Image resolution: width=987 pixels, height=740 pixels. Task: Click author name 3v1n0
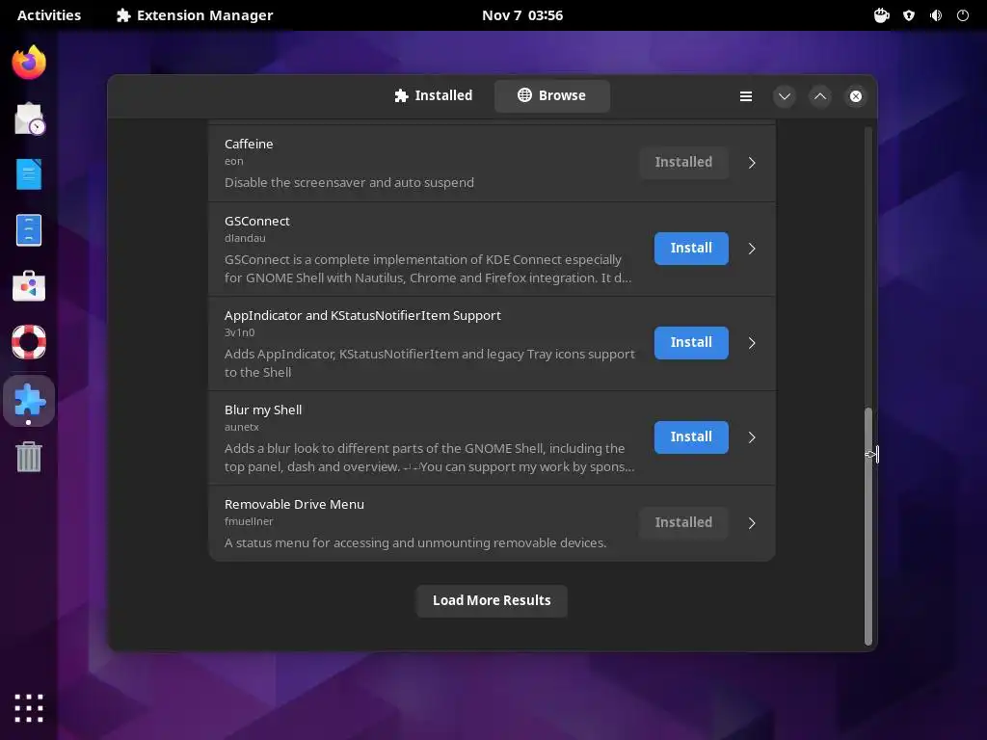(239, 332)
